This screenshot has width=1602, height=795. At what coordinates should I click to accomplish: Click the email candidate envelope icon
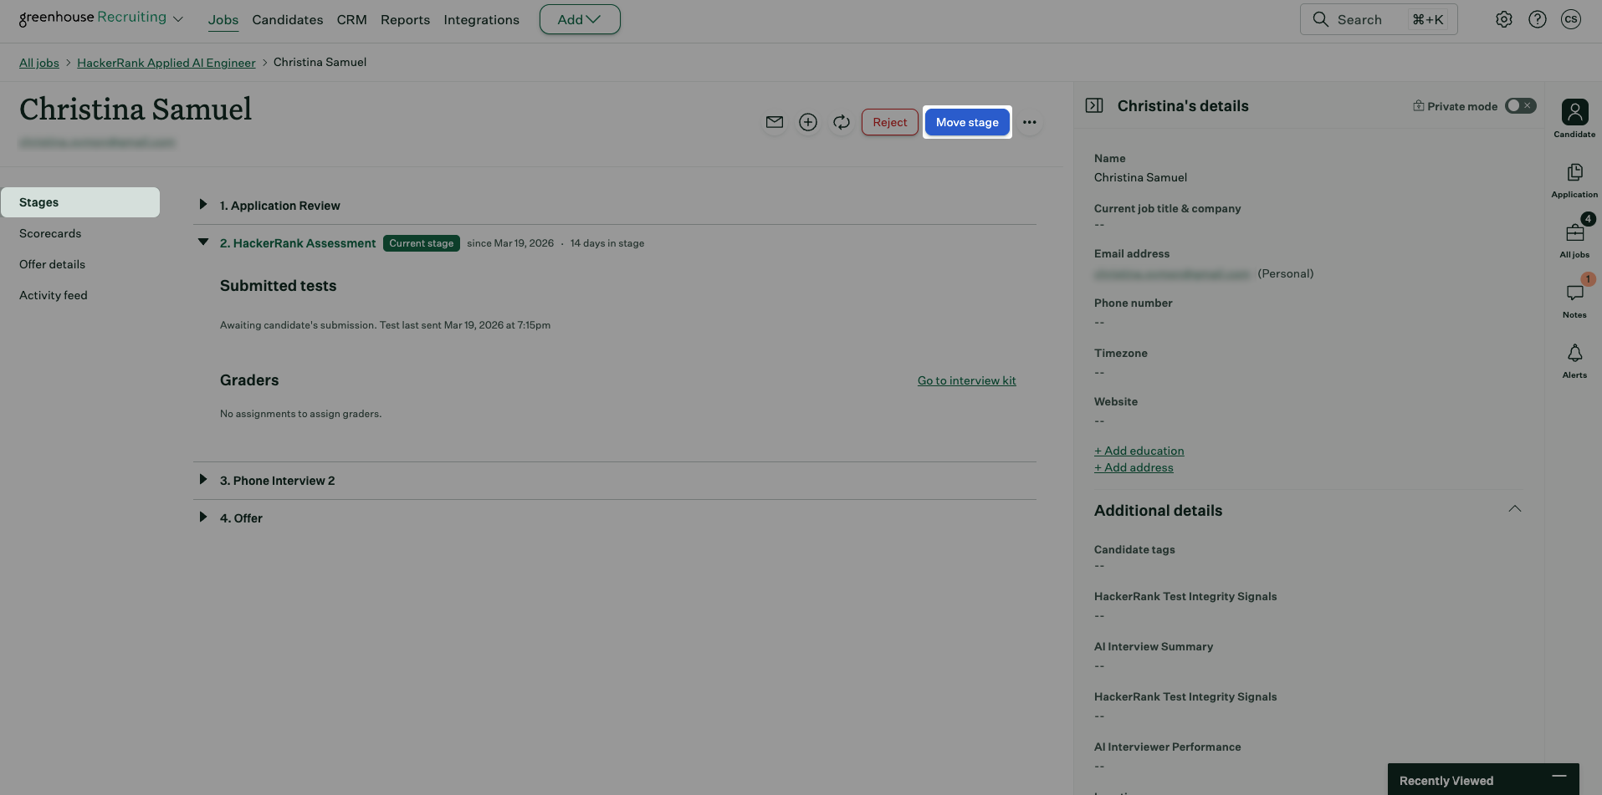(775, 122)
